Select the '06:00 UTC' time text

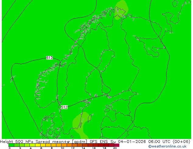tap(160, 141)
